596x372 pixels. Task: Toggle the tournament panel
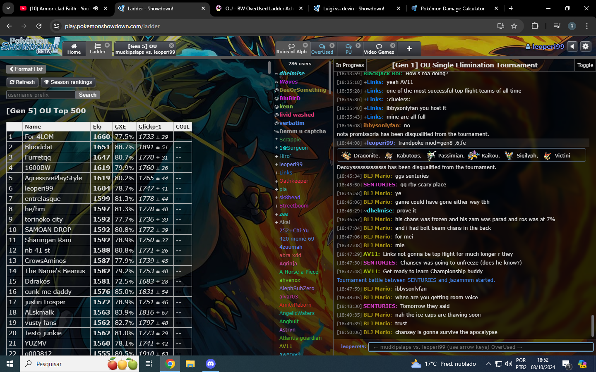tap(585, 65)
